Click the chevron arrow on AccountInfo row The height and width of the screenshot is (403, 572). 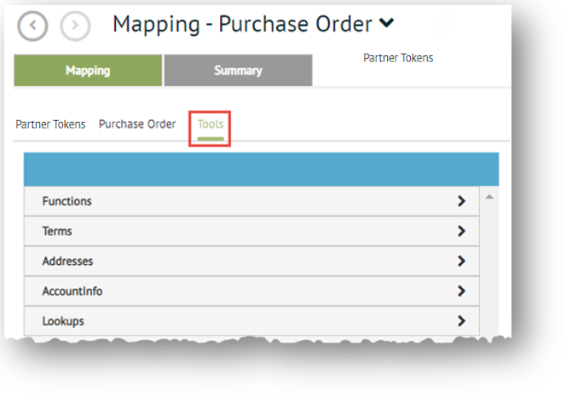point(461,291)
